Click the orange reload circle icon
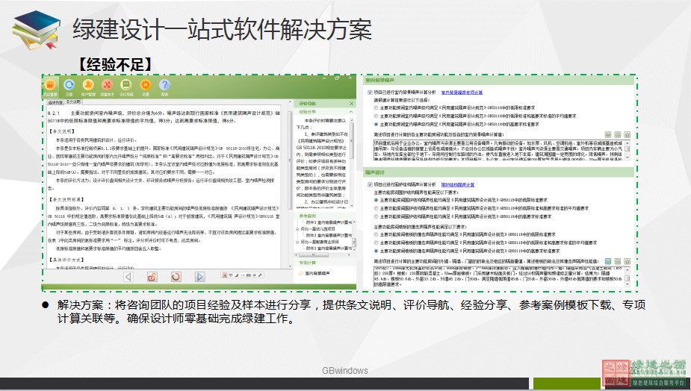This screenshot has width=691, height=391. pyautogui.click(x=176, y=277)
